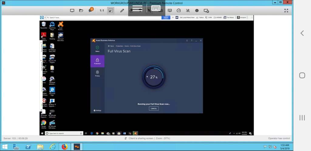Click the phone back arrow navigation button
This screenshot has height=151, width=311.
(x=302, y=33)
